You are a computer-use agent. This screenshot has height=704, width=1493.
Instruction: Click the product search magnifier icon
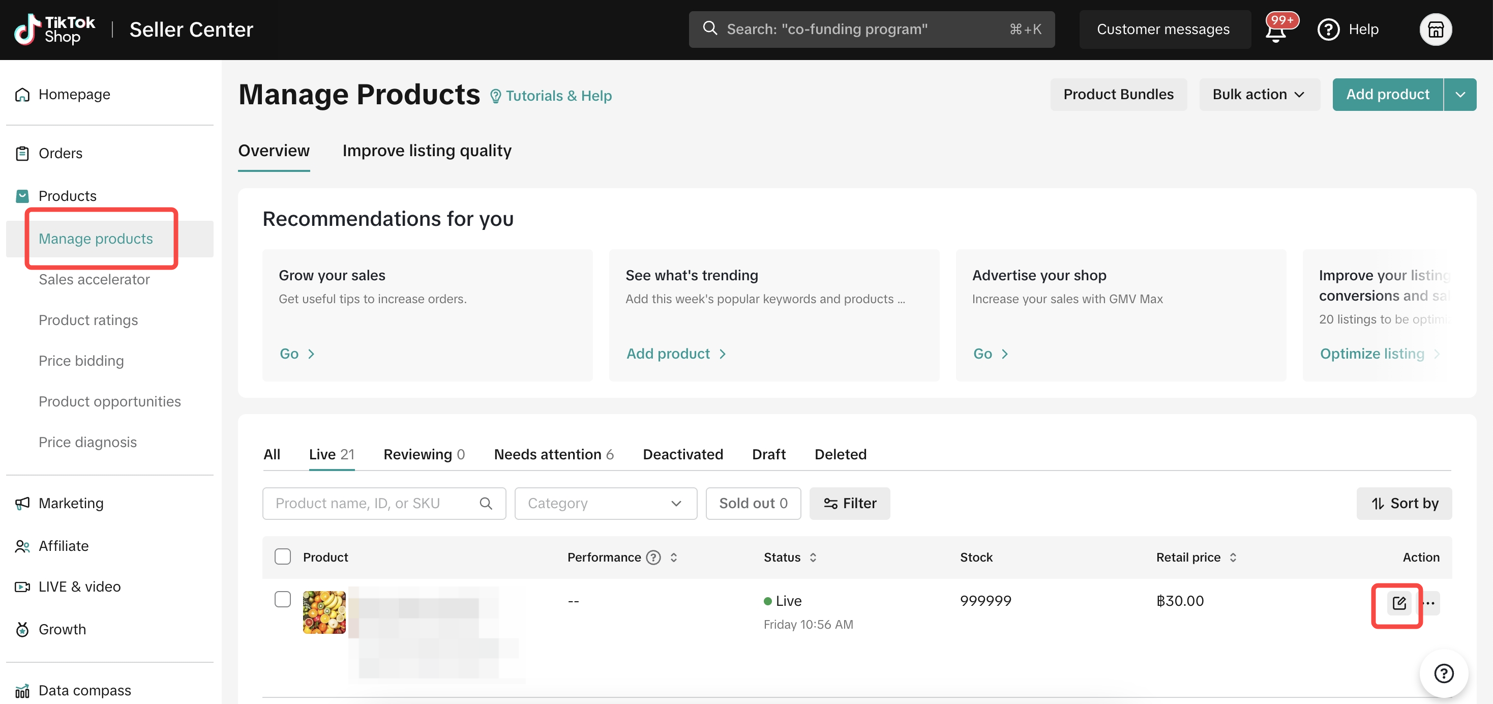[x=486, y=504]
